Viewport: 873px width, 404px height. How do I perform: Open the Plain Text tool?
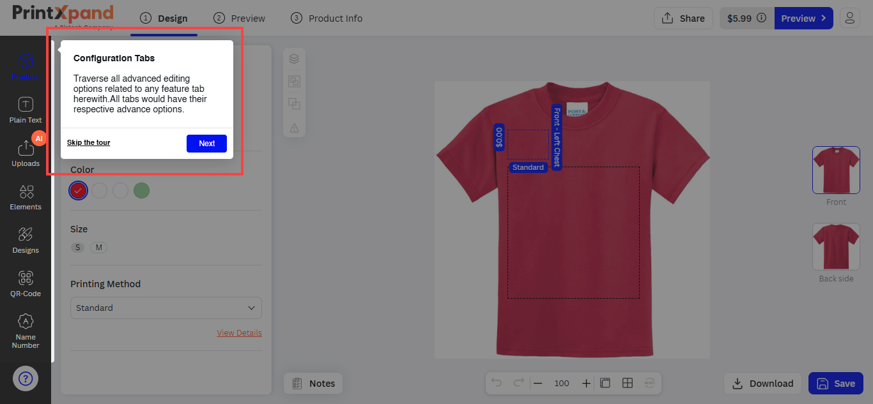point(26,110)
